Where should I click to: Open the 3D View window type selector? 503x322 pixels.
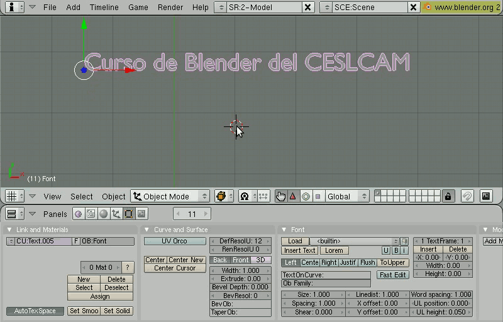[x=14, y=196]
